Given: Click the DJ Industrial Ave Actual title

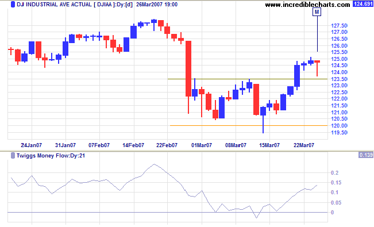Looking at the screenshot, I should [54, 4].
